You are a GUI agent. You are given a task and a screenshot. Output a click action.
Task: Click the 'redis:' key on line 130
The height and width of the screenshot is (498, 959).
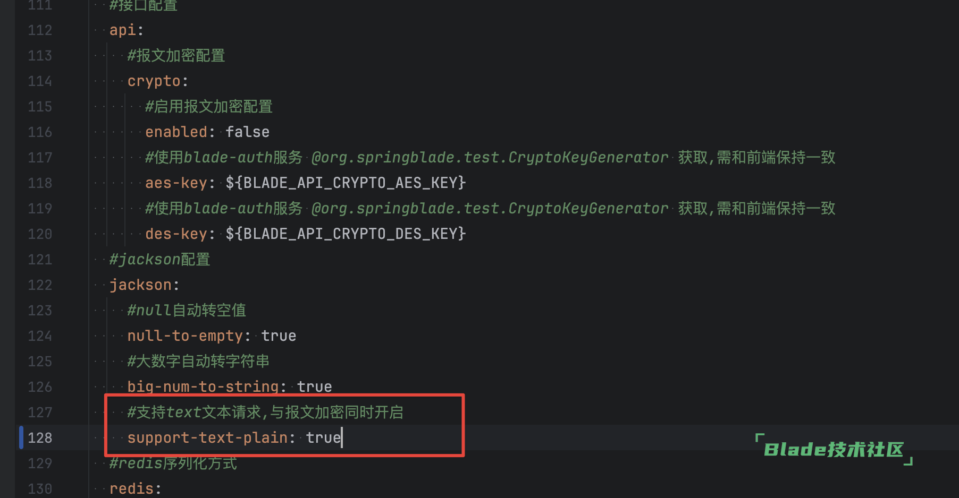(135, 488)
